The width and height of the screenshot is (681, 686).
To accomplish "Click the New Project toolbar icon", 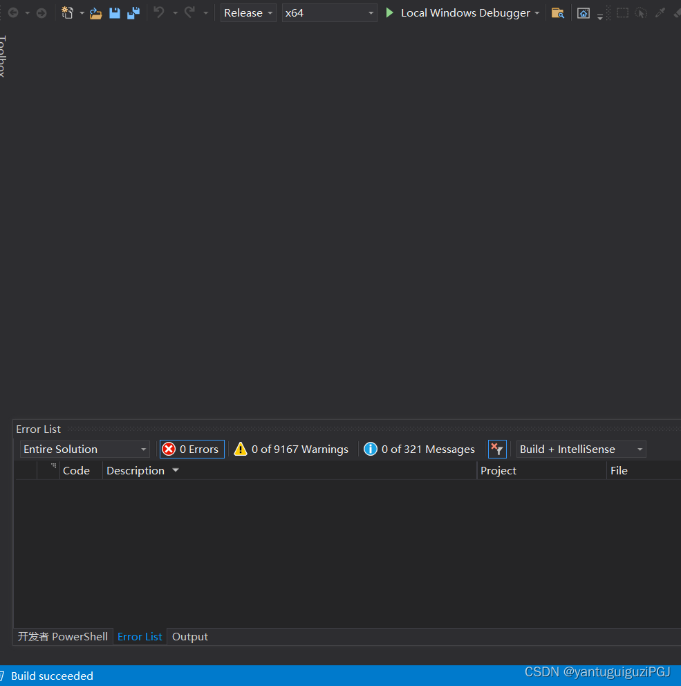I will tap(67, 12).
